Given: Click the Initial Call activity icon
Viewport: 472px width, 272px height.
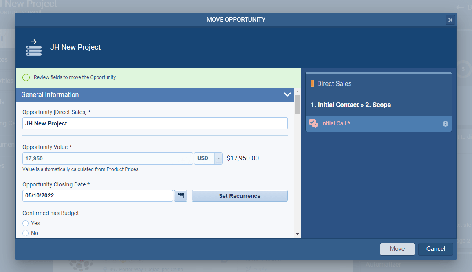Looking at the screenshot, I should (x=313, y=123).
